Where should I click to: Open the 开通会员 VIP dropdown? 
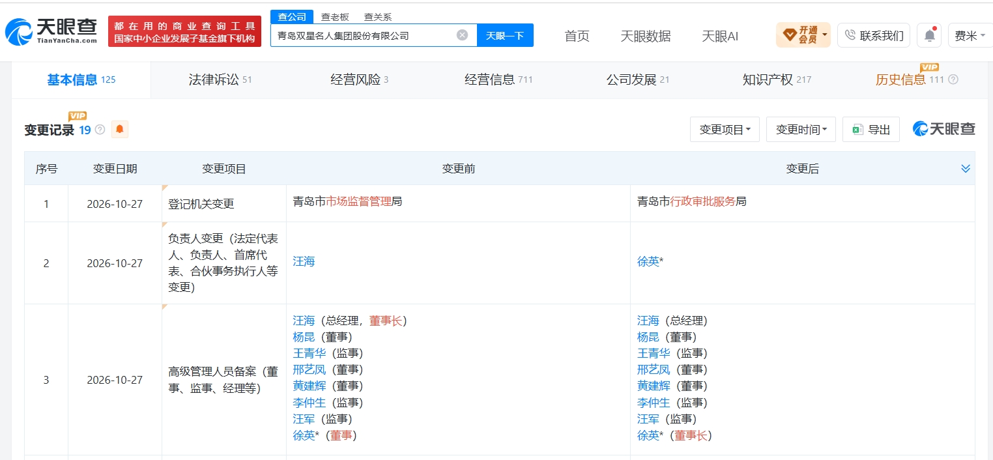coord(803,35)
